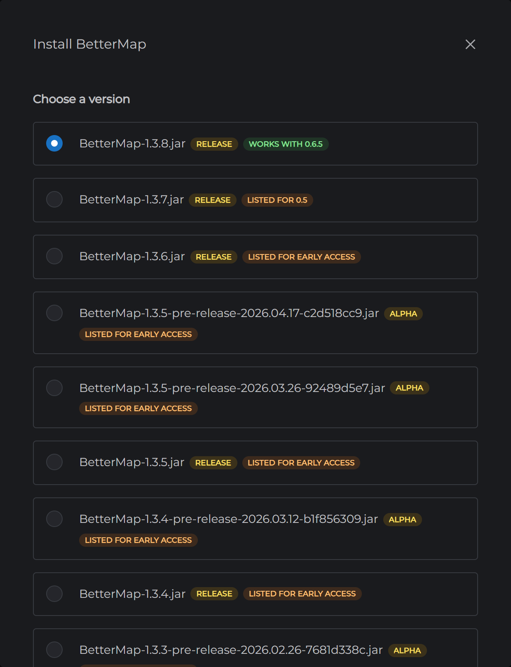Select the BetterMap-1.3.8.jar radio button
This screenshot has width=511, height=667.
click(x=54, y=143)
